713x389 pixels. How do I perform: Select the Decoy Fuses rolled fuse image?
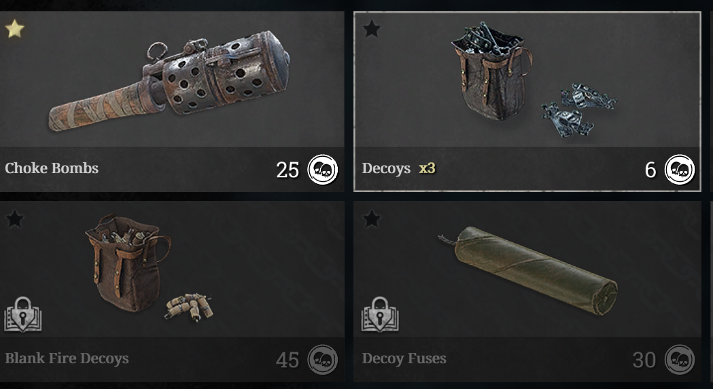(x=527, y=270)
